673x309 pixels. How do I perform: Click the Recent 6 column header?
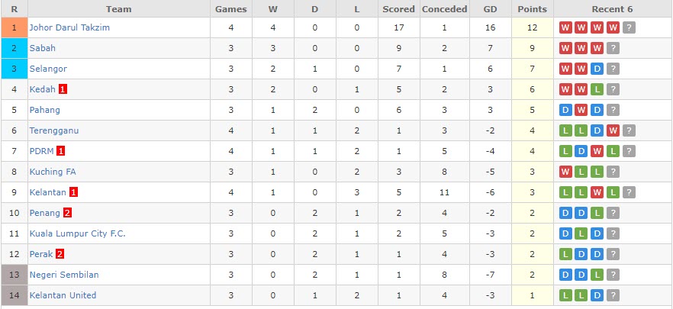pyautogui.click(x=613, y=9)
